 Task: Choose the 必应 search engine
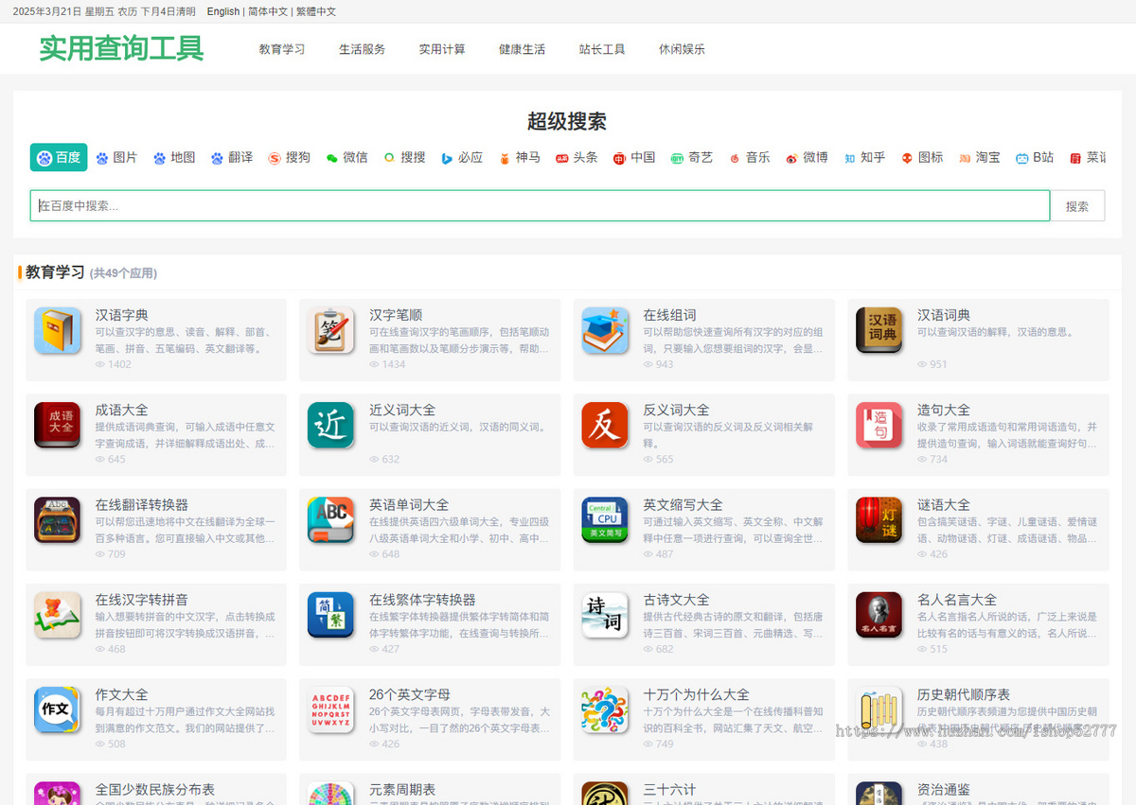pos(462,158)
